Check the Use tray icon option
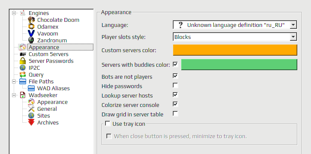The image size is (311, 154). 108,124
